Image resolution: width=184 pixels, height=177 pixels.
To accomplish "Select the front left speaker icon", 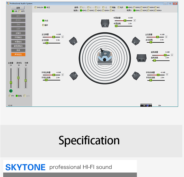I will click(73, 41).
